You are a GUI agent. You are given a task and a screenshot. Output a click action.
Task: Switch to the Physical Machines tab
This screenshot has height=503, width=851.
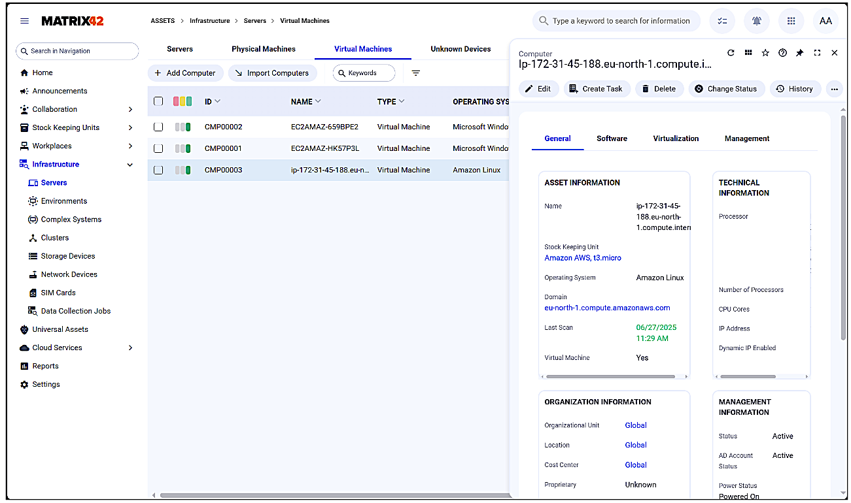[x=263, y=48]
